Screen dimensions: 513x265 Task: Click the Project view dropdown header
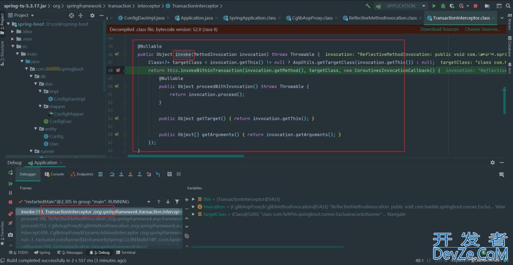tap(21, 15)
